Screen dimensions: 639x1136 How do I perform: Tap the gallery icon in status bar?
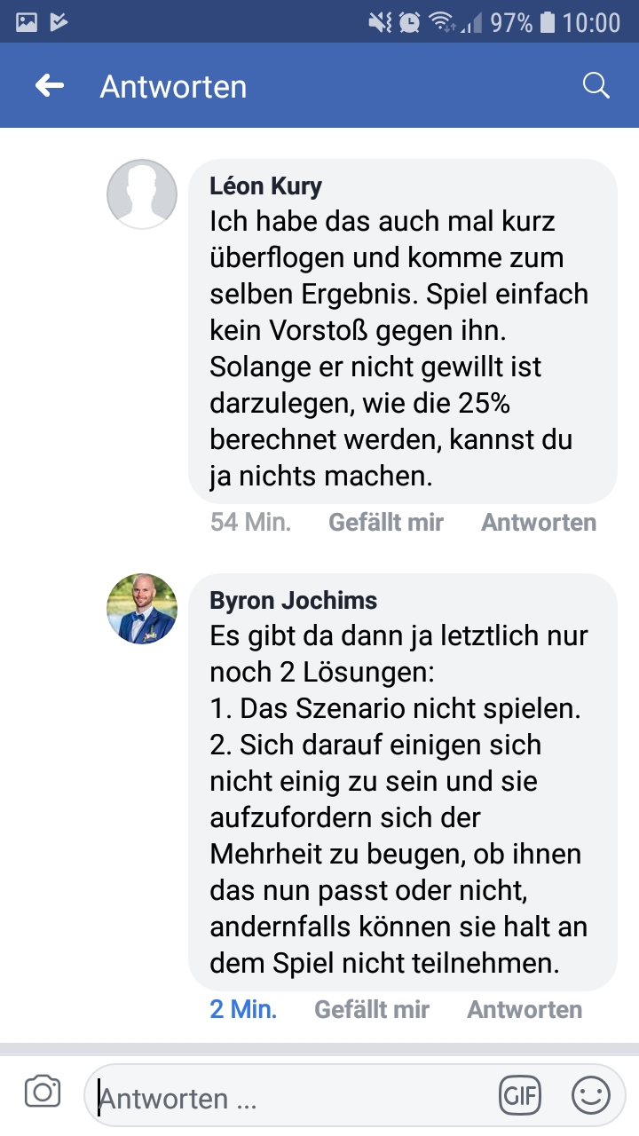tap(27, 22)
